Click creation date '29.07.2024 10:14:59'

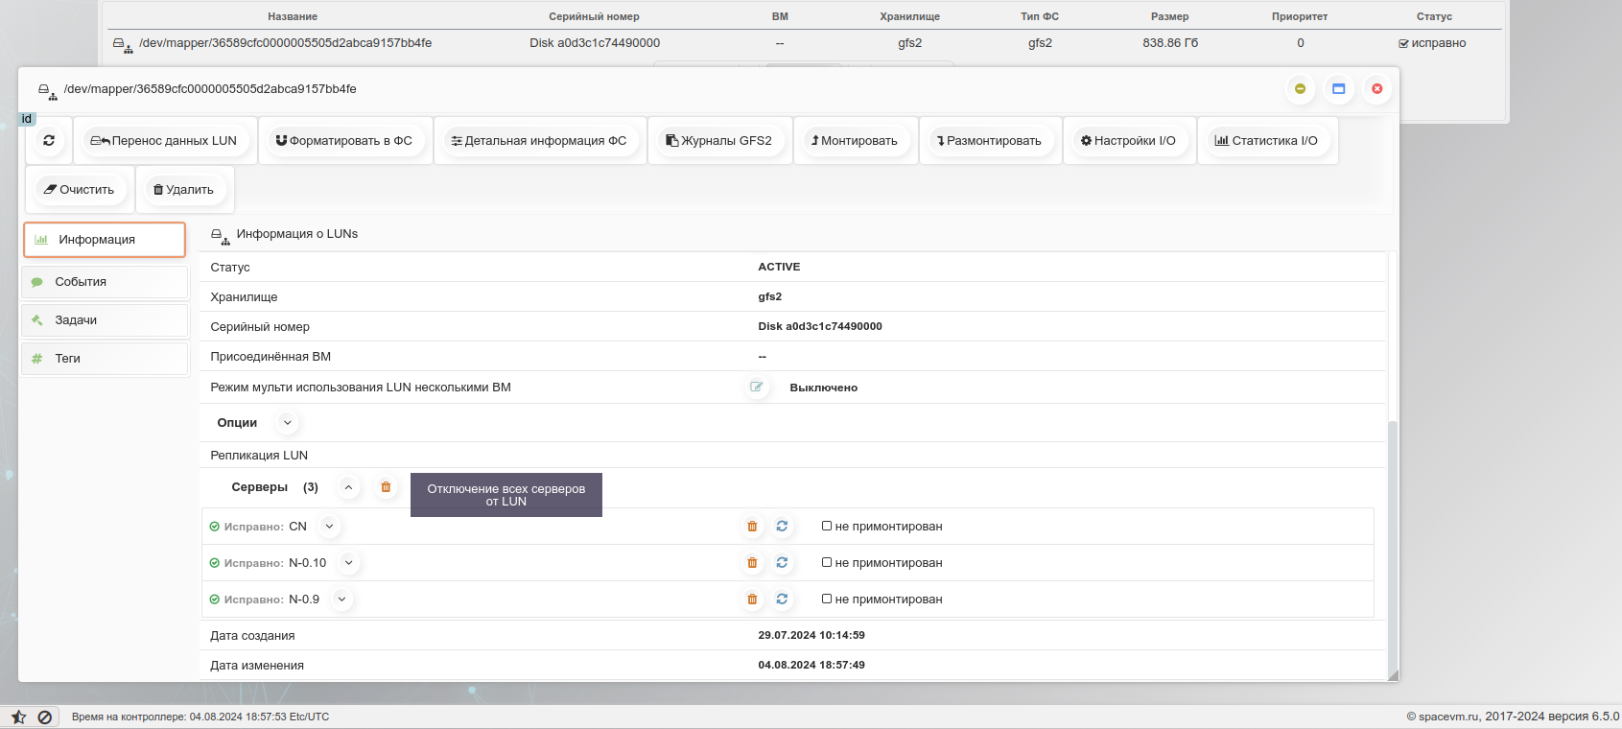[811, 635]
